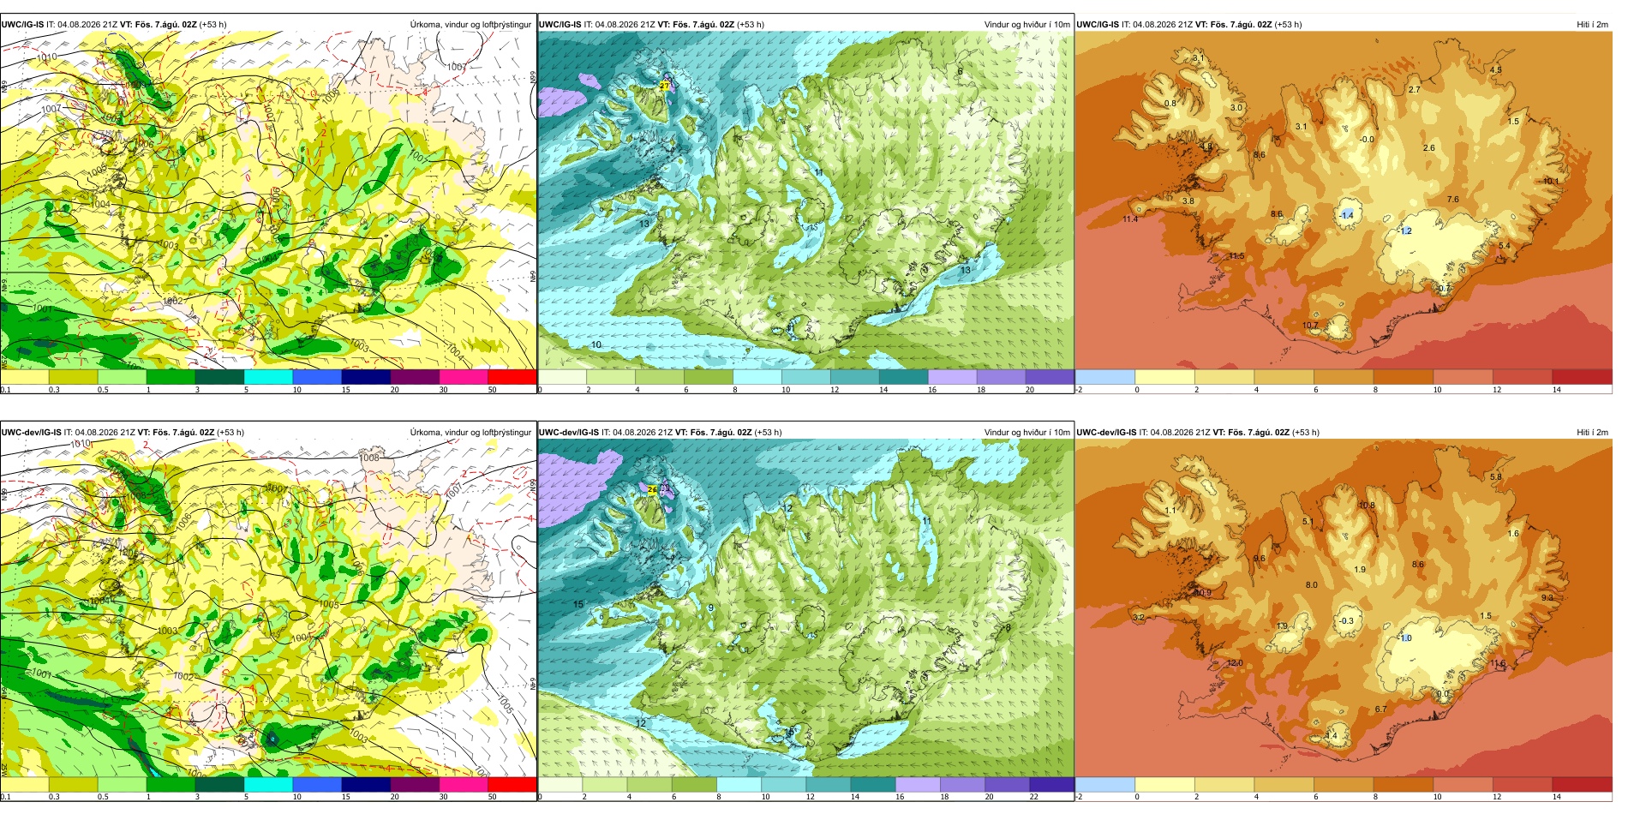Click the 6.7 temperature value on UWC-dev temperature map

[x=1380, y=709]
